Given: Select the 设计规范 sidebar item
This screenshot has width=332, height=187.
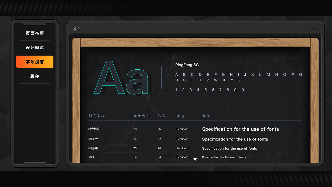Looking at the screenshot, I should (x=35, y=48).
